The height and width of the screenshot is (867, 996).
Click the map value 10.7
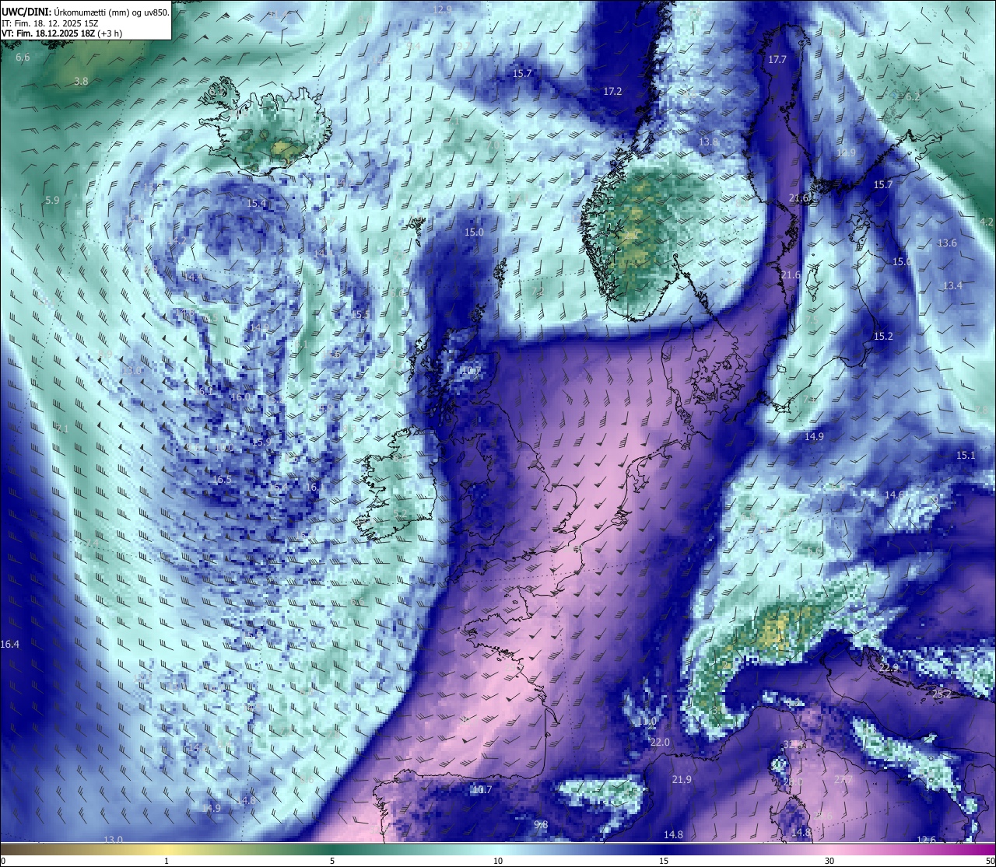tap(482, 789)
